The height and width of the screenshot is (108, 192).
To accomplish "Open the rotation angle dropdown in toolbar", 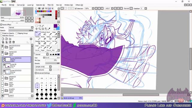I will pos(112,8).
